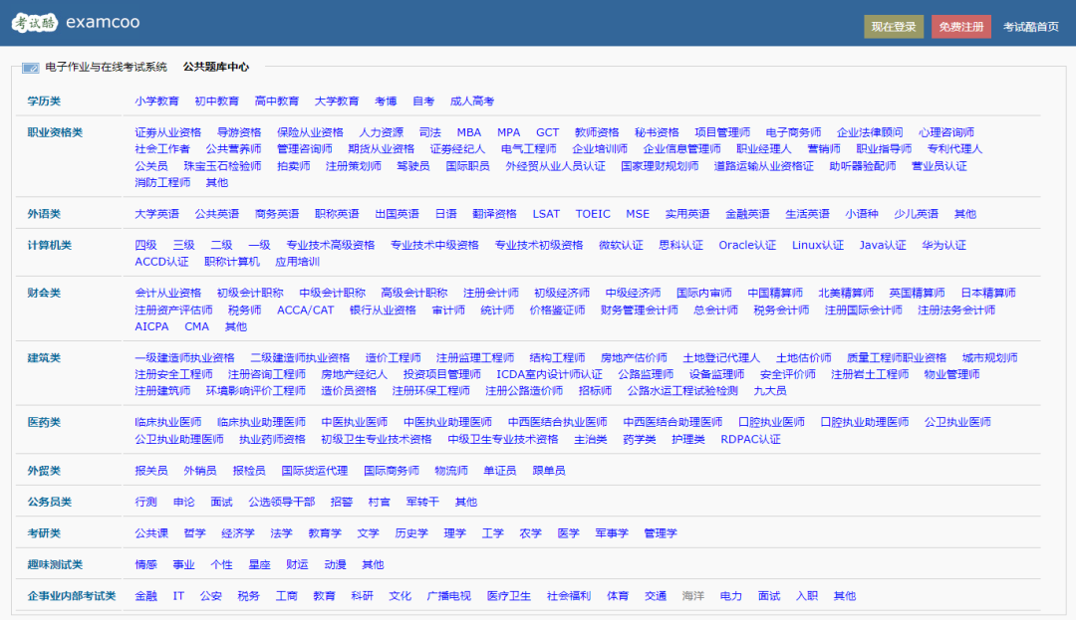Image resolution: width=1076 pixels, height=620 pixels.
Task: Open 消防工程师 link
Action: [162, 182]
